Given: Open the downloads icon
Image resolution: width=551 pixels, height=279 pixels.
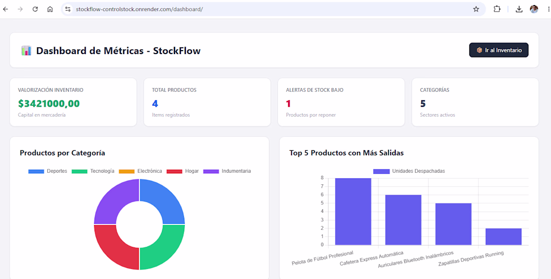Looking at the screenshot, I should pos(518,10).
